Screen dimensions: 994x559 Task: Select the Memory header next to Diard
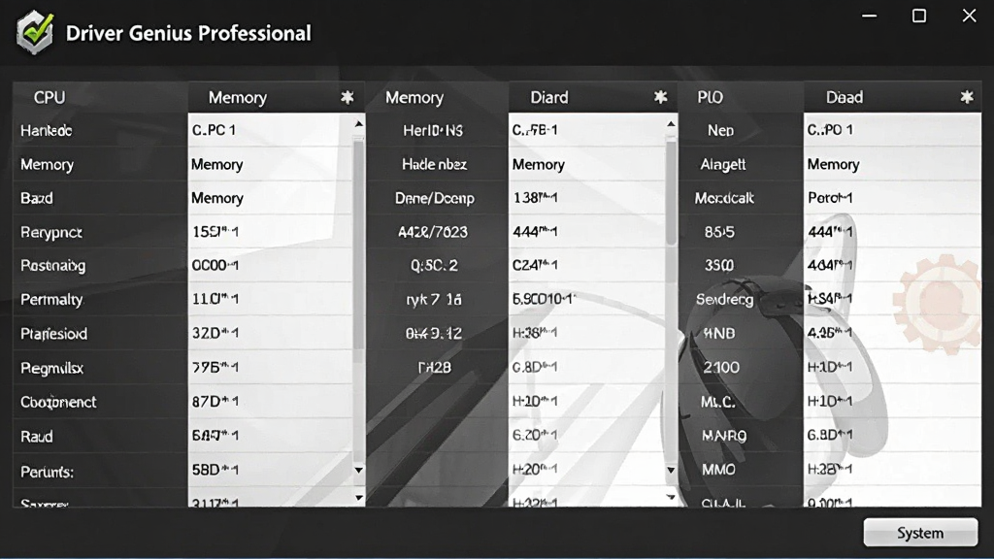tap(414, 97)
